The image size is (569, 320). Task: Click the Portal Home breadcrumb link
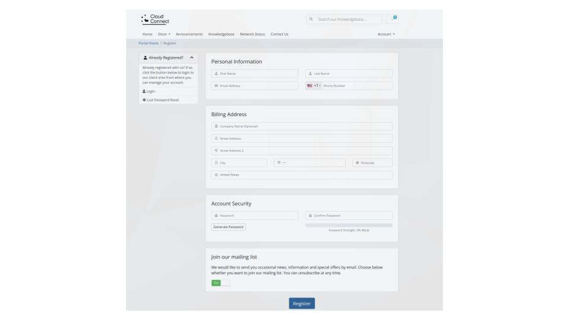point(148,43)
